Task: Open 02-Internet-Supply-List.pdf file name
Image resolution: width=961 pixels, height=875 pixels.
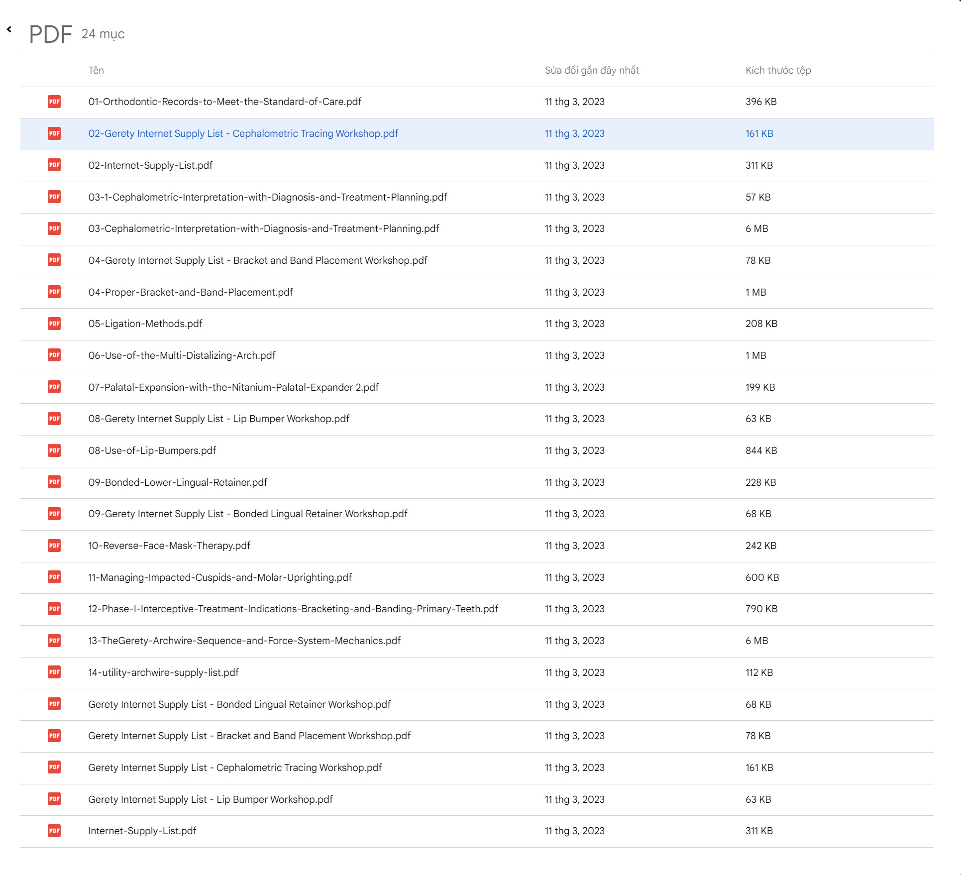Action: (x=150, y=165)
